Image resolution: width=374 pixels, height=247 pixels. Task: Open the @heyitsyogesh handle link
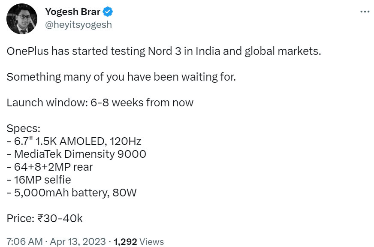point(78,24)
